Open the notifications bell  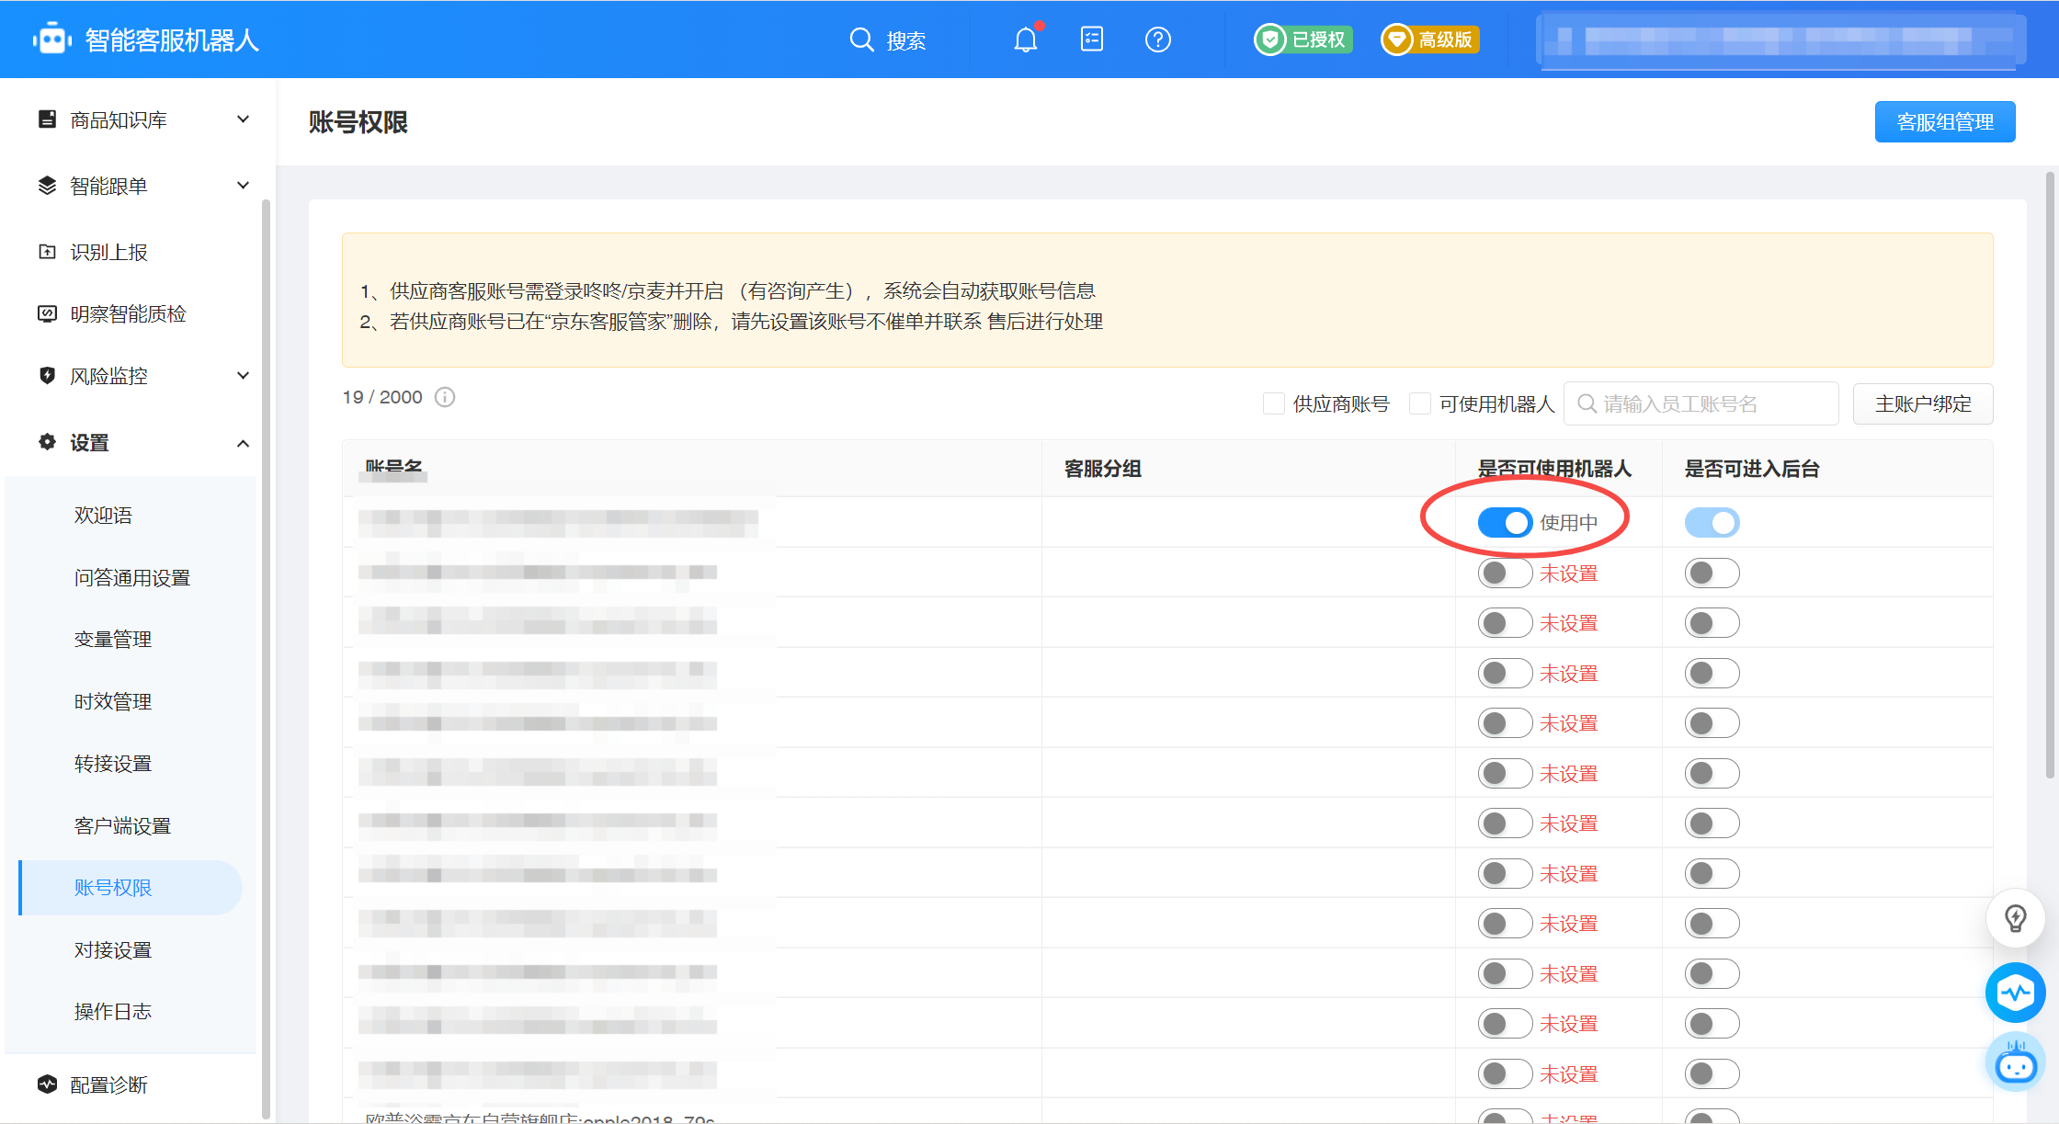1026,40
